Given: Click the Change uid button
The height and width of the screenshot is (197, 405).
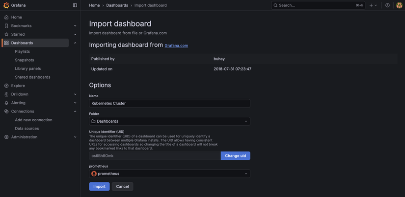Looking at the screenshot, I should click(236, 155).
